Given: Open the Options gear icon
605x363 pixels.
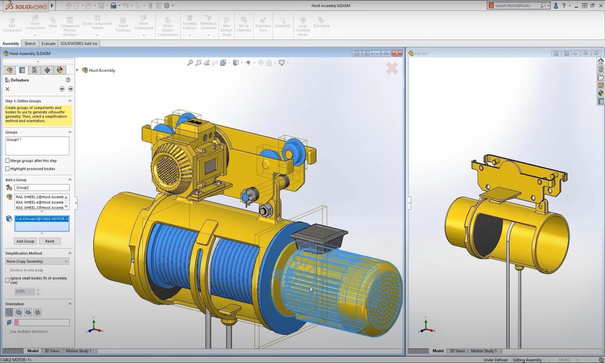Looking at the screenshot, I should point(166,5).
